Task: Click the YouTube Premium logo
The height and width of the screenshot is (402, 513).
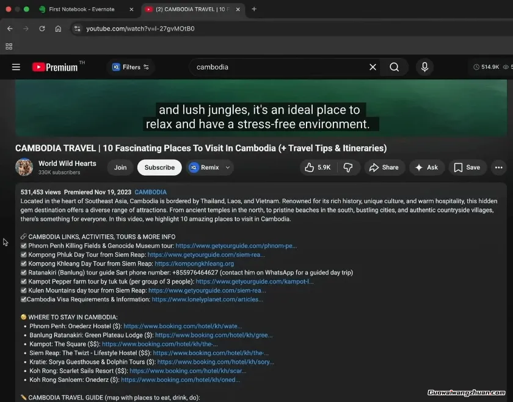Action: 56,67
